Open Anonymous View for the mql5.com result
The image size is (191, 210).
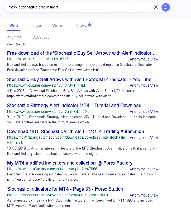[x=144, y=59]
